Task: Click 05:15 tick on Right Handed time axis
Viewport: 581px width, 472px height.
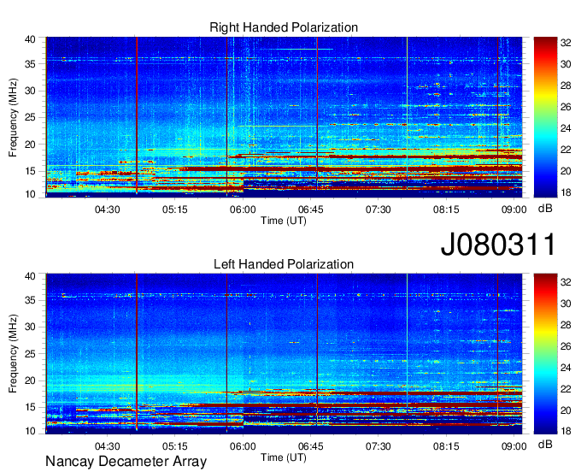Action: point(175,209)
